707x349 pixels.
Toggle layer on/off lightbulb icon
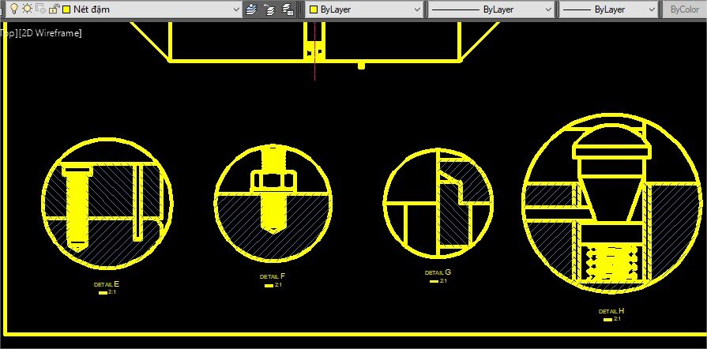click(x=14, y=9)
